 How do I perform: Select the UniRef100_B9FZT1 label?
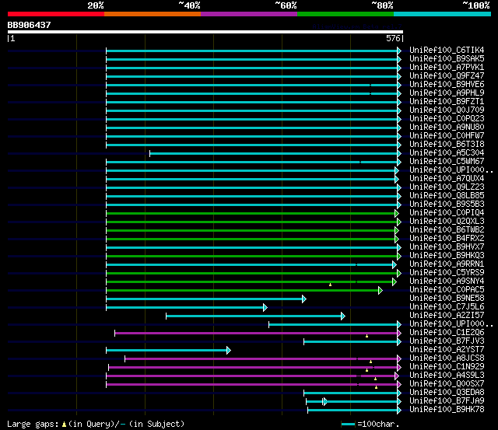[x=447, y=102]
